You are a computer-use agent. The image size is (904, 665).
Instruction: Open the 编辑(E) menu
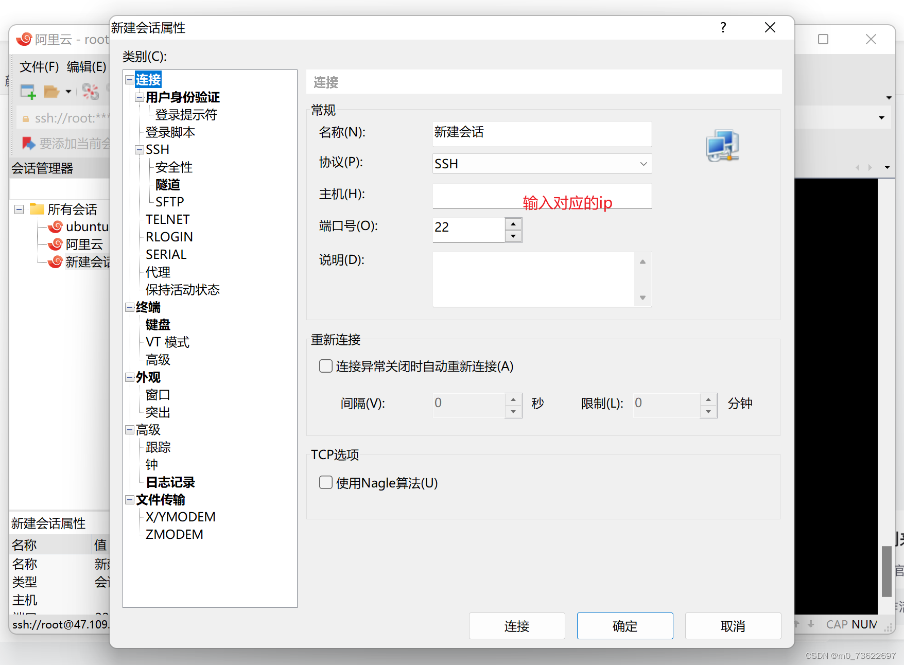tap(86, 67)
